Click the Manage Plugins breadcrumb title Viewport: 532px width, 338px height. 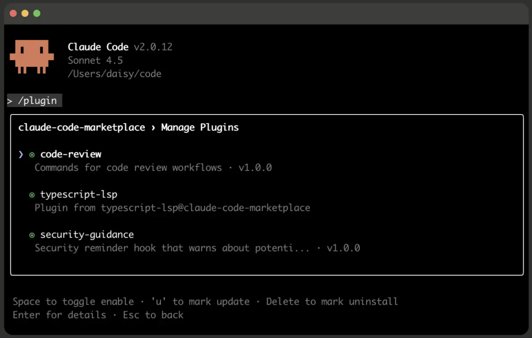coord(200,127)
